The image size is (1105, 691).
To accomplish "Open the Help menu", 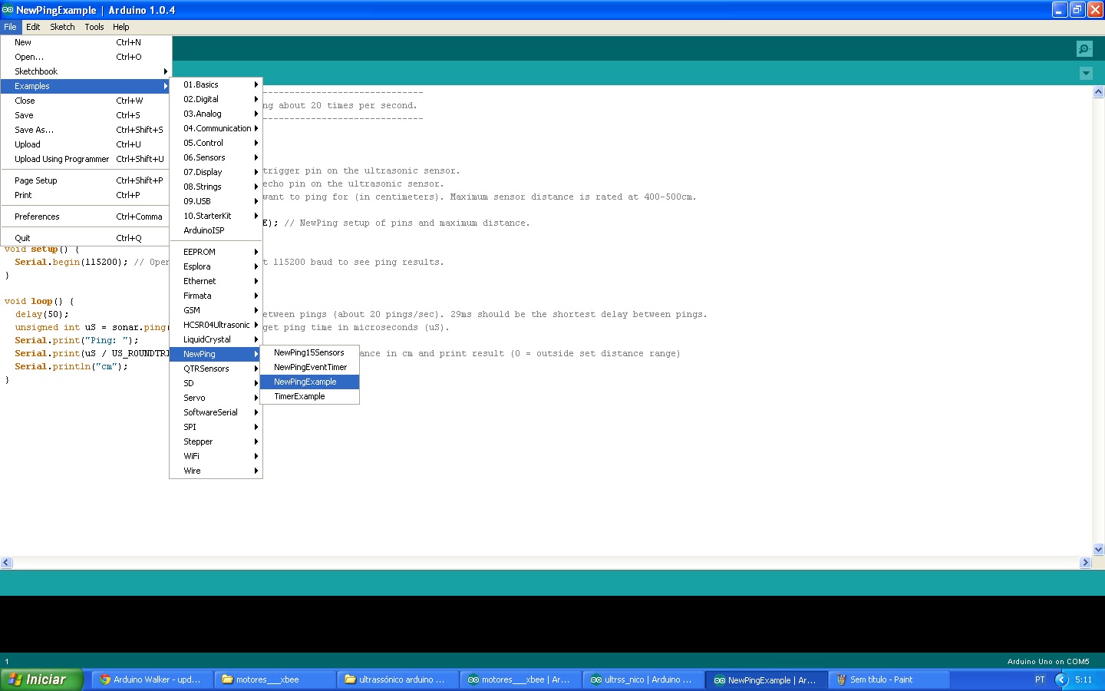I will point(121,27).
